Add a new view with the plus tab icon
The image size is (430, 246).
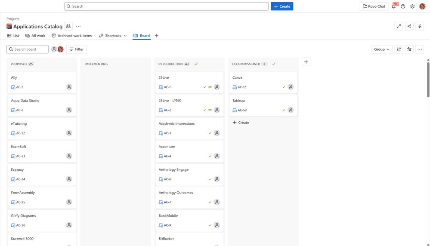pyautogui.click(x=156, y=36)
